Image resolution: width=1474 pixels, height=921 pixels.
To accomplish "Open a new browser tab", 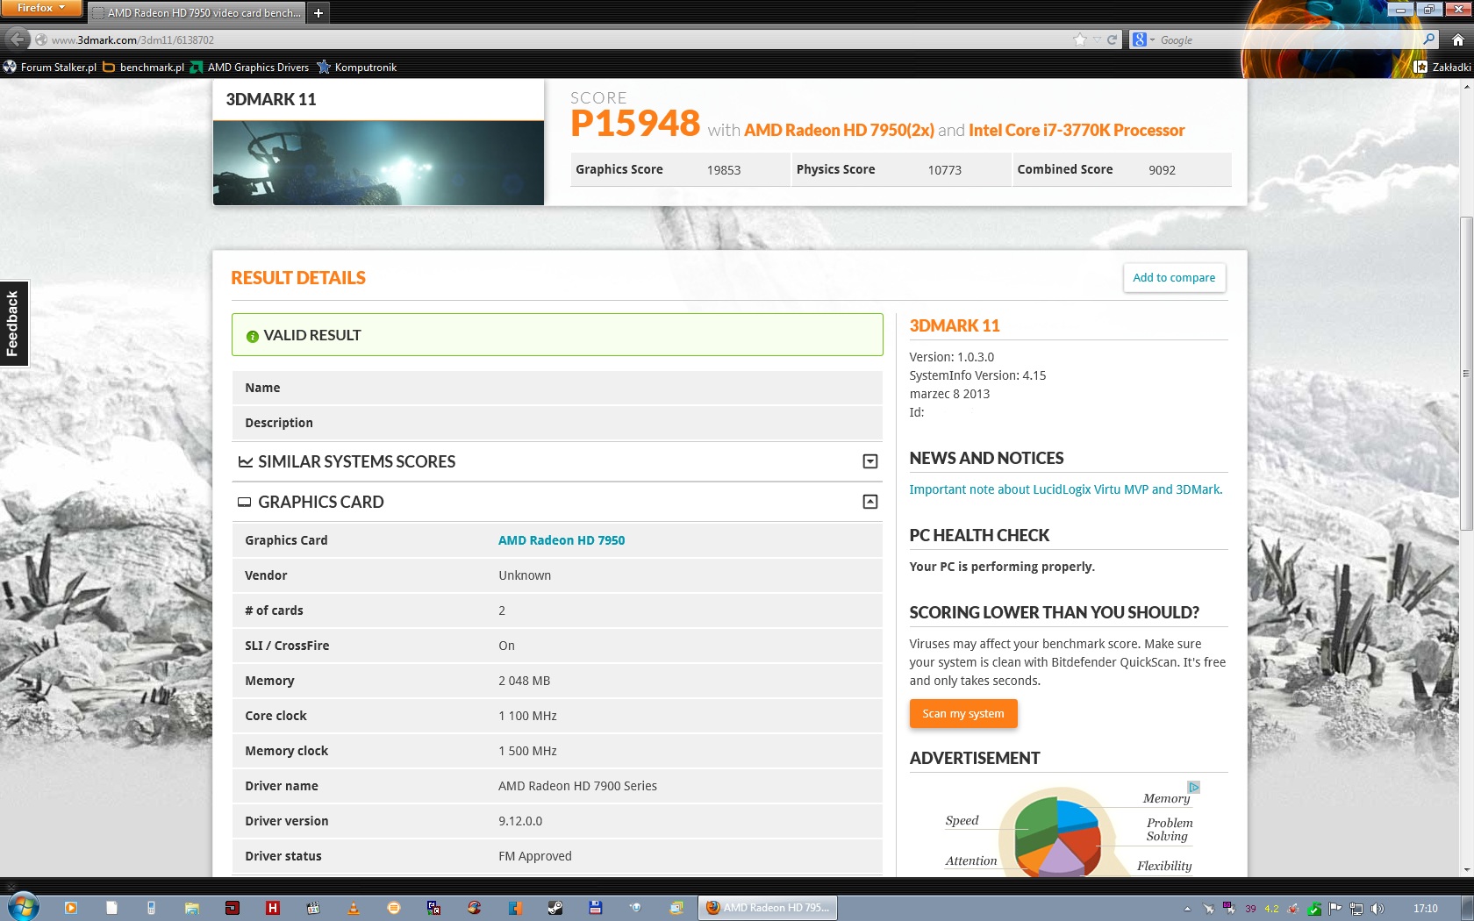I will click(x=318, y=13).
